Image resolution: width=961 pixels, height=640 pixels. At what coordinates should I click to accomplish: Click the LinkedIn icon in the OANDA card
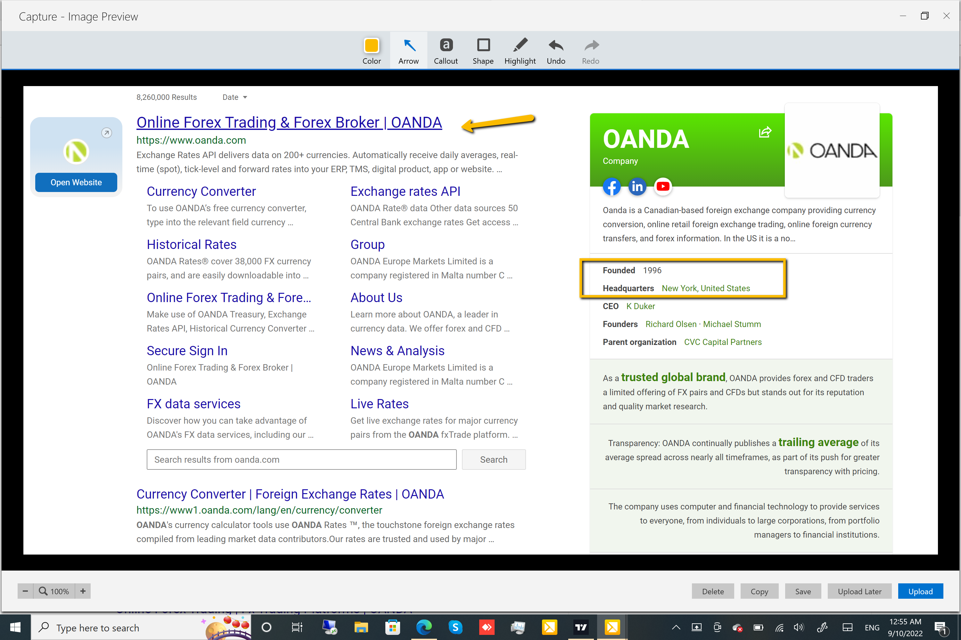pos(637,187)
